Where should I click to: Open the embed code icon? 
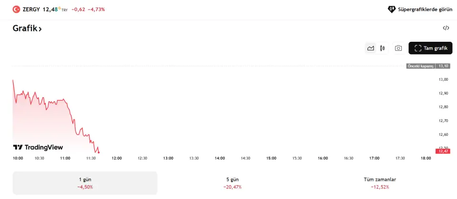(446, 28)
